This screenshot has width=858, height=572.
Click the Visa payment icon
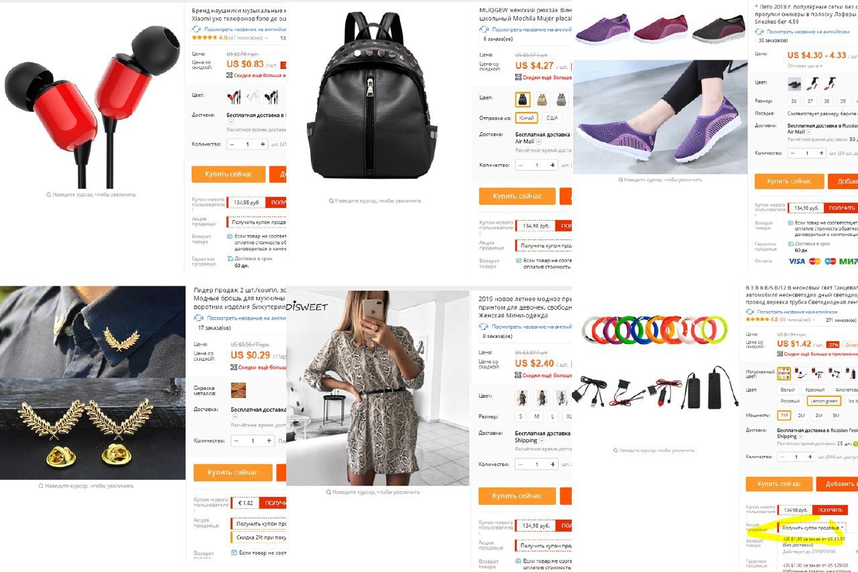pyautogui.click(x=796, y=262)
